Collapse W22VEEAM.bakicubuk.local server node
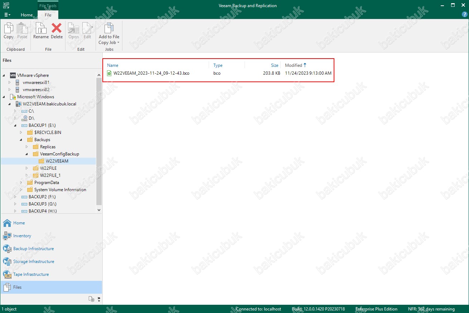 10,104
